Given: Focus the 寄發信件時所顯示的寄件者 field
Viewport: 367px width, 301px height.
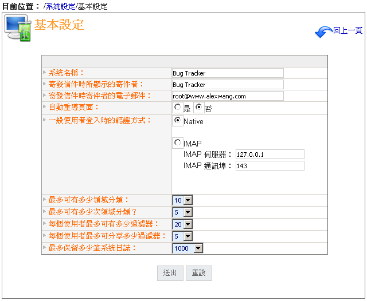Looking at the screenshot, I should tap(228, 85).
